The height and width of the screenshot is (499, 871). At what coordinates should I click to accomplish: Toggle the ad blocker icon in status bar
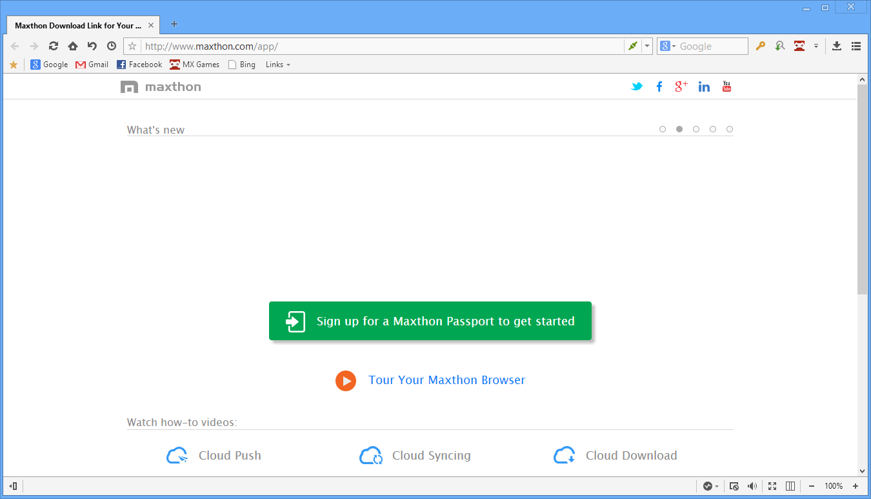click(734, 485)
